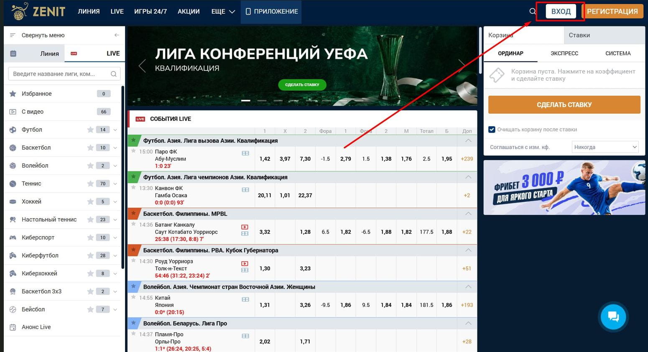
Task: Open the search magnifier icon in header
Action: [532, 11]
